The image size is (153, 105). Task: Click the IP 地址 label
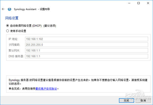point(13,39)
